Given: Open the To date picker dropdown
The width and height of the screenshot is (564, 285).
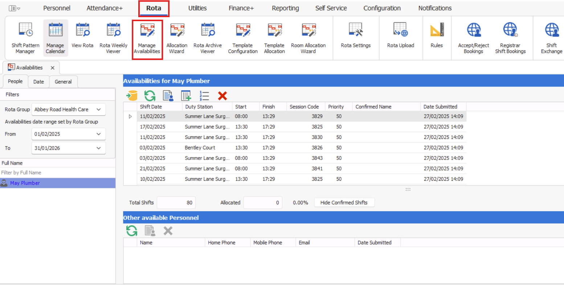Looking at the screenshot, I should (x=98, y=148).
